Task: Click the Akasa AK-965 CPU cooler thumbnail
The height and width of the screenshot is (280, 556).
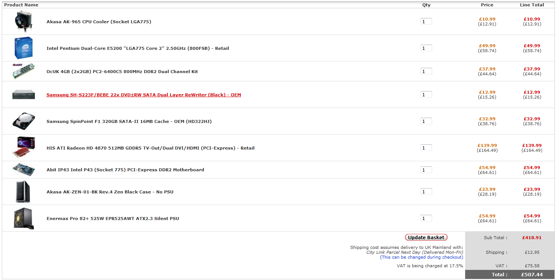Action: tap(24, 21)
